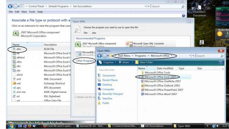Click the .xlthtml extension row
The height and width of the screenshot is (129, 229).
tap(41, 57)
